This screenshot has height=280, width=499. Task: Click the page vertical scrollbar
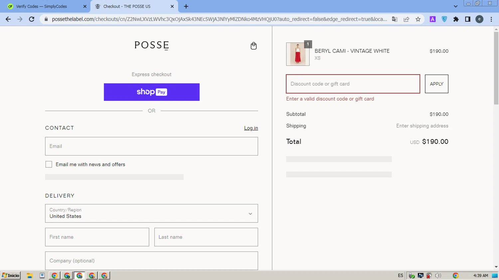[x=496, y=68]
